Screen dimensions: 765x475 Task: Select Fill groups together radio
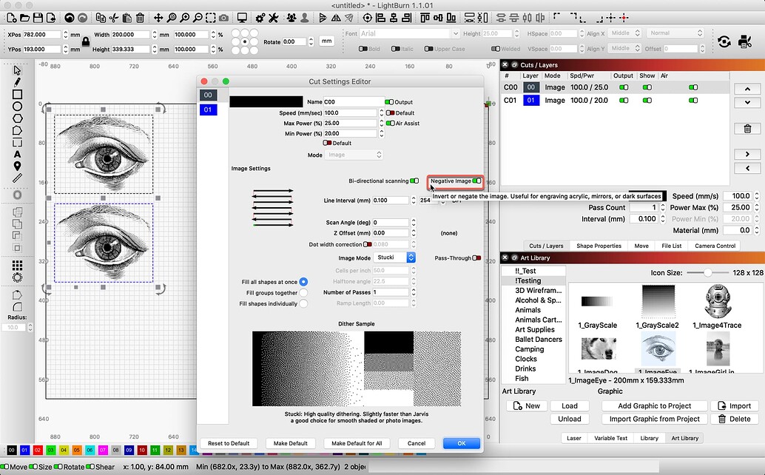point(303,292)
